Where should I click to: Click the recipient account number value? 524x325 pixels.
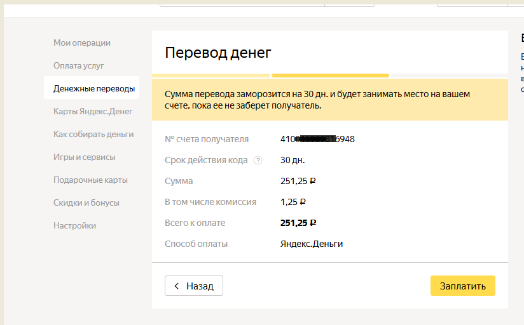317,139
